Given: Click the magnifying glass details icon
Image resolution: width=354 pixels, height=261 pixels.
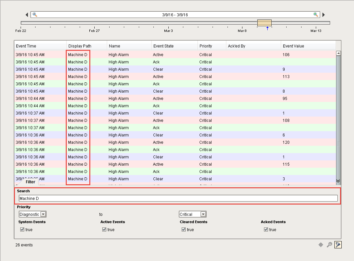Looking at the screenshot, I should (329, 245).
